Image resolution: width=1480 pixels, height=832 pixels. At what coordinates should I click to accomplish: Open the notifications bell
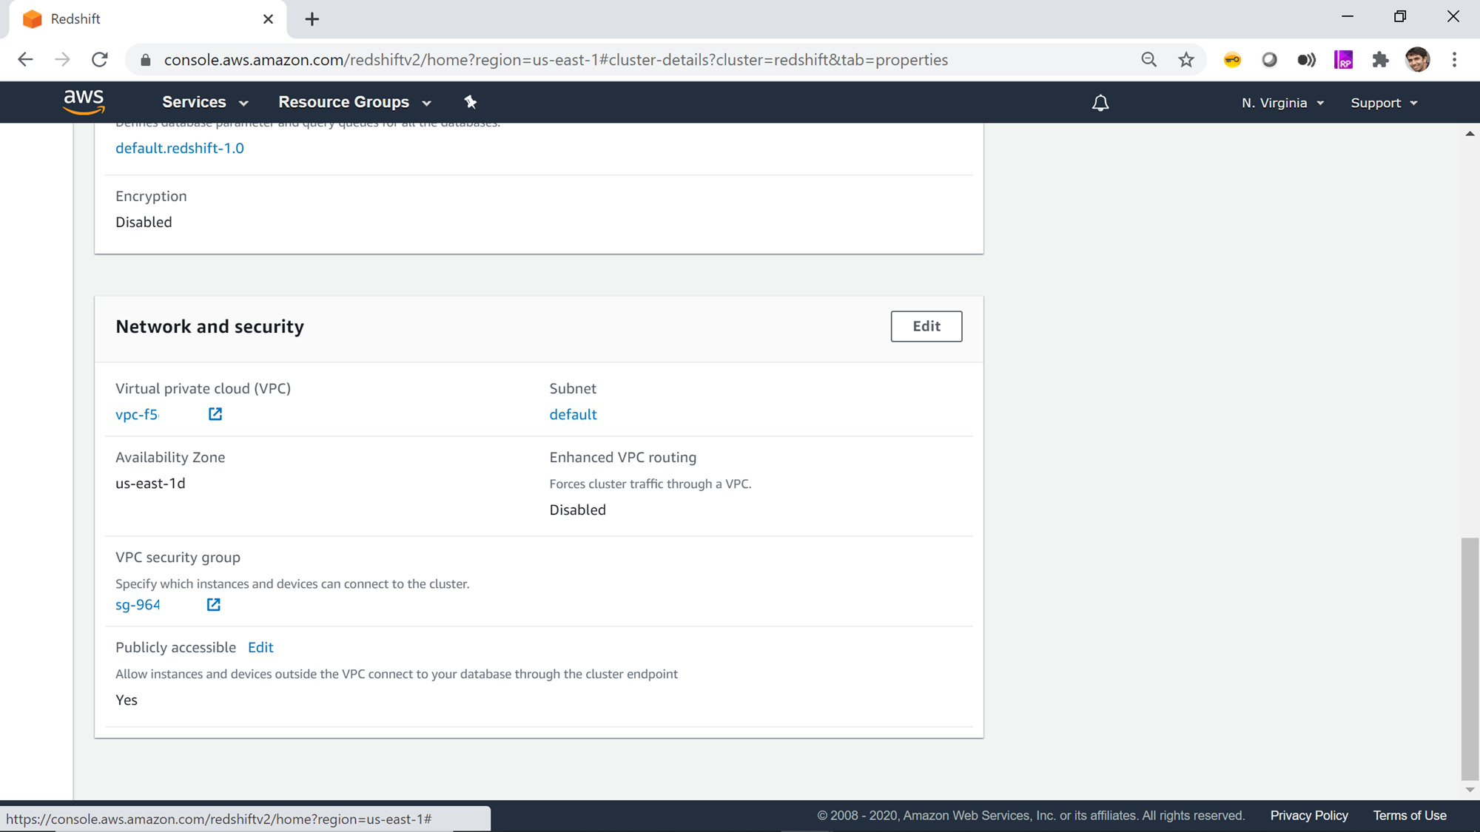point(1100,103)
